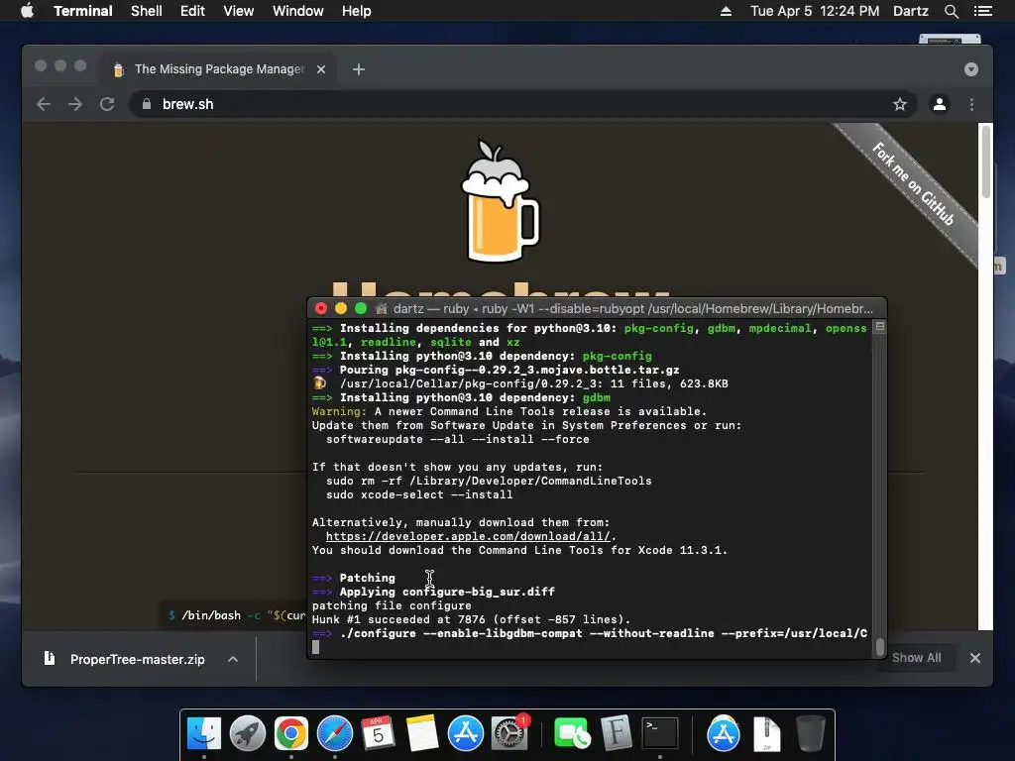Open a new browser tab
The height and width of the screenshot is (761, 1015).
(x=359, y=69)
